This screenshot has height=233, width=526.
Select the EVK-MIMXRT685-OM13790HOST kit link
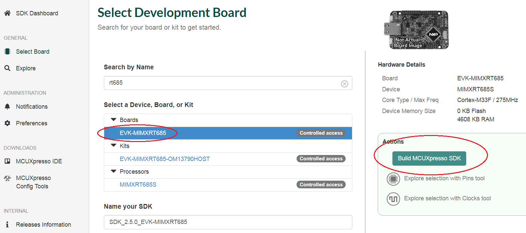point(165,159)
